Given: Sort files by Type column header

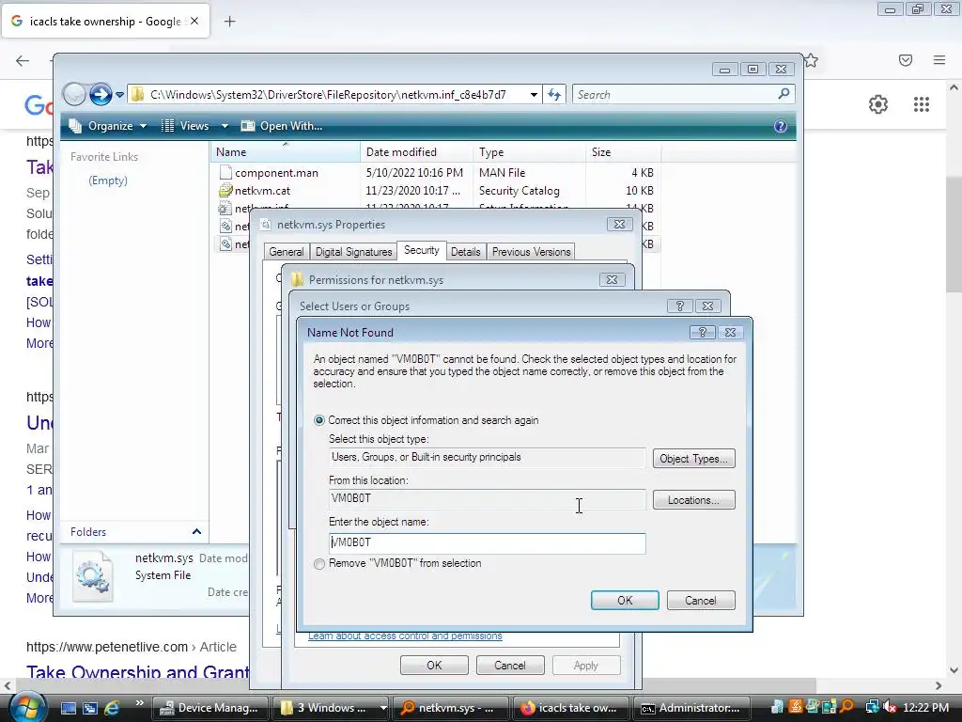Looking at the screenshot, I should (x=530, y=152).
